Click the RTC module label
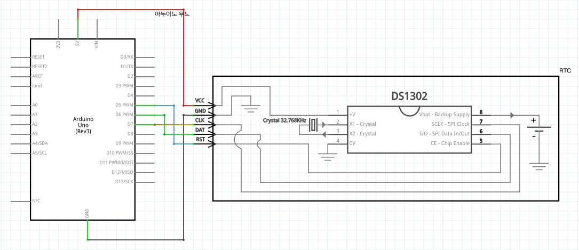Viewport: 579px width, 250px height. pyautogui.click(x=565, y=70)
